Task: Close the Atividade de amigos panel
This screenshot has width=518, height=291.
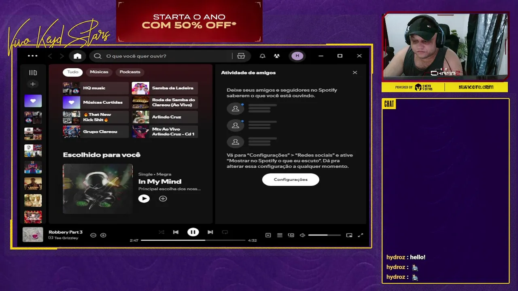Action: (355, 72)
